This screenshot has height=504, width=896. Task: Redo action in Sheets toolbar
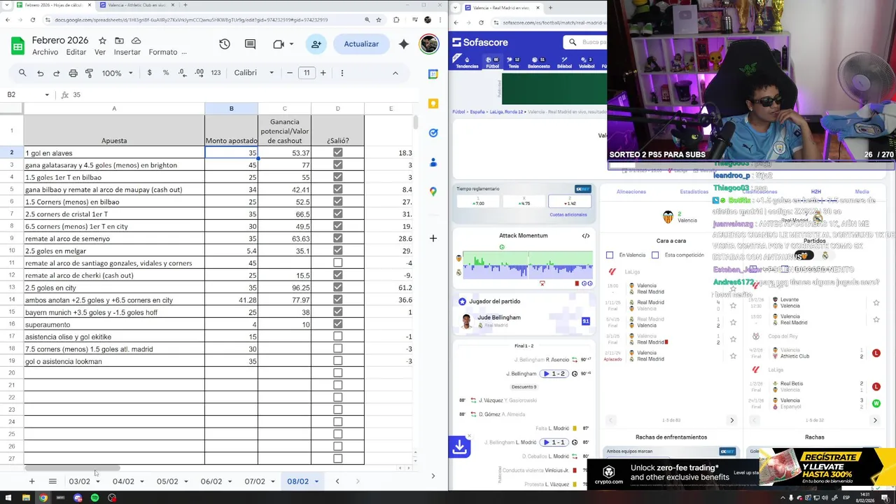(x=56, y=73)
